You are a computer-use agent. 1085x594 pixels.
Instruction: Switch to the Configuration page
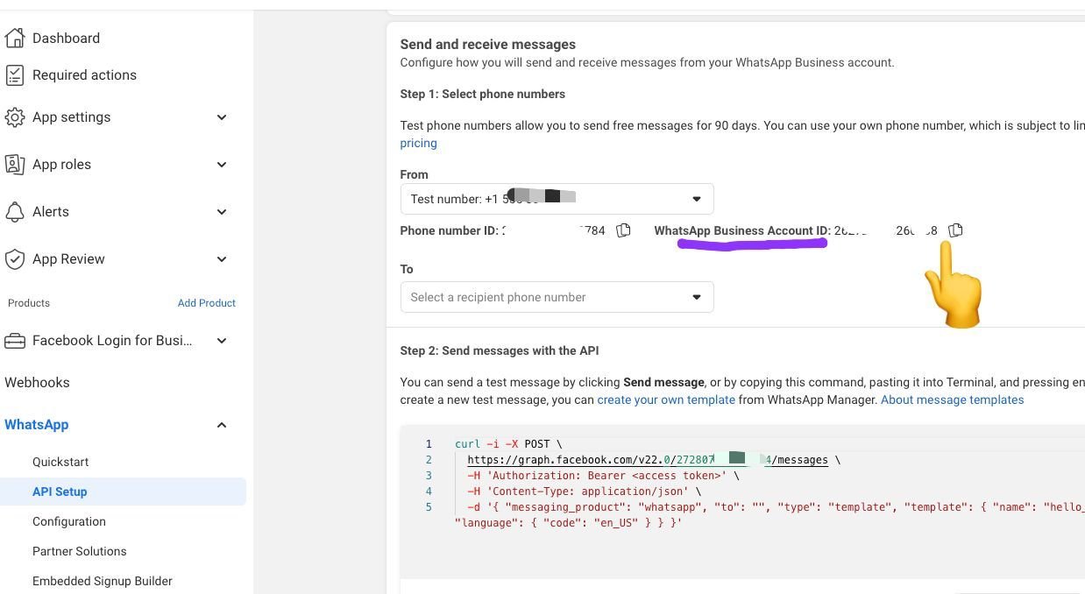click(68, 521)
